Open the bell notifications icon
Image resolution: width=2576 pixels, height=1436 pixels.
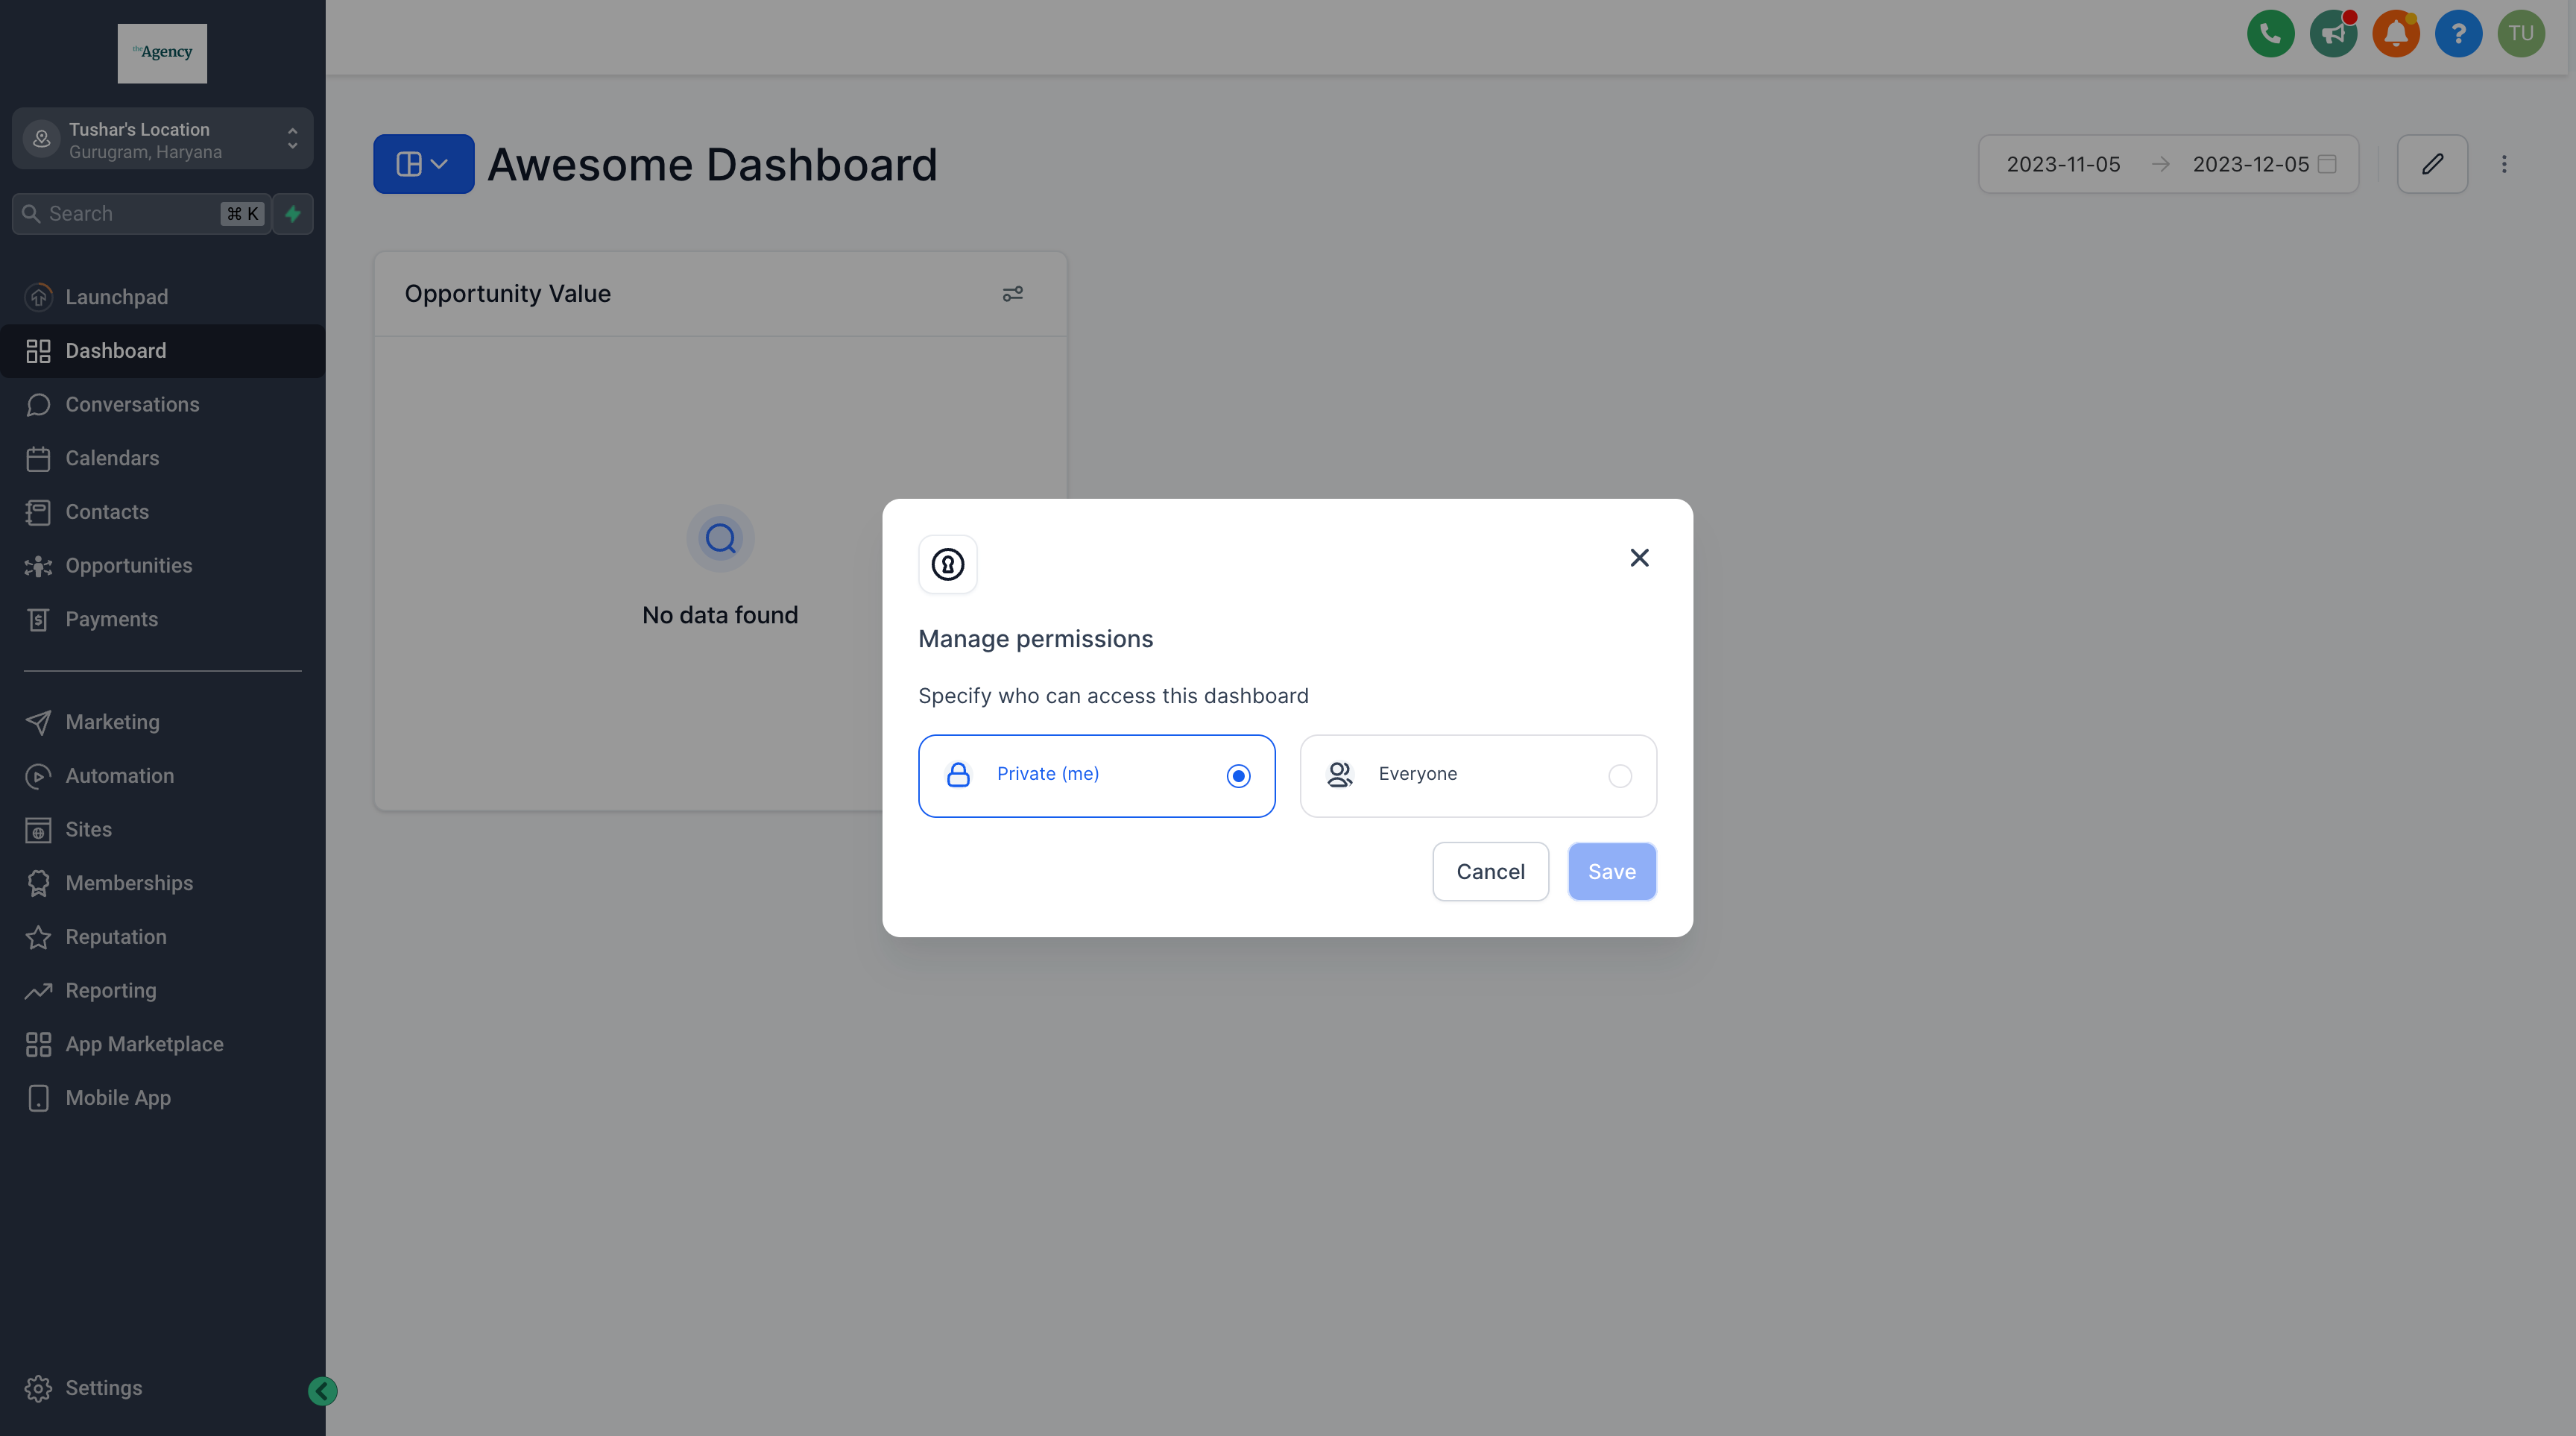(x=2395, y=34)
